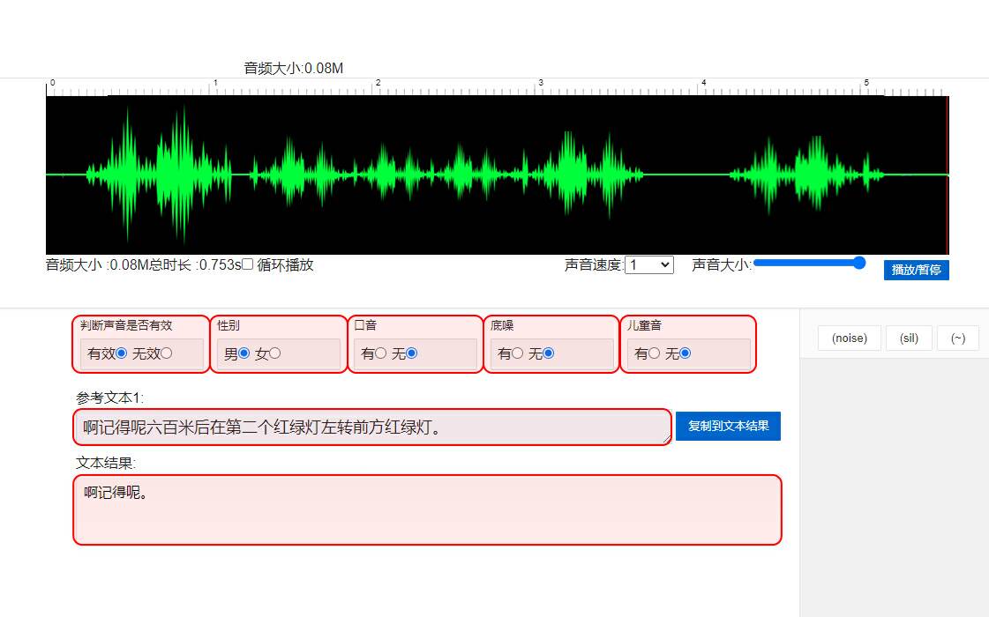Select 有 under 底噪 background noise

518,353
